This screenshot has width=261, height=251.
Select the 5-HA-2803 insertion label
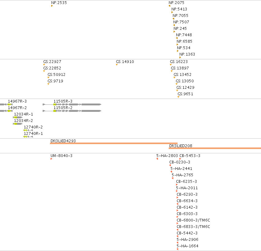(167, 156)
